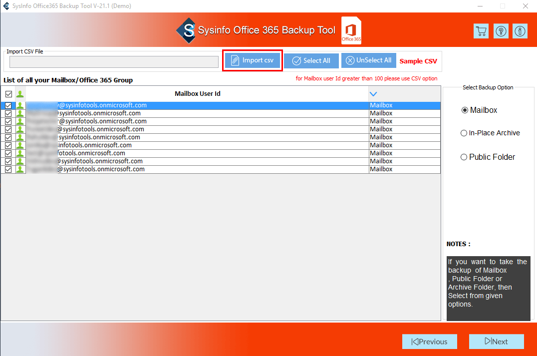
Task: Click green user icon in table header
Action: click(x=20, y=94)
